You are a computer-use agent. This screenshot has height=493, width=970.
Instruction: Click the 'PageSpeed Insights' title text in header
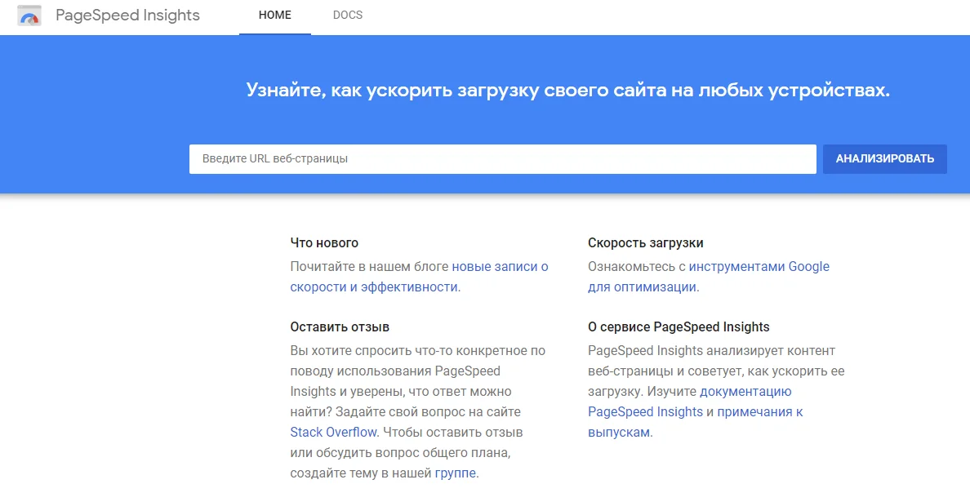[127, 16]
